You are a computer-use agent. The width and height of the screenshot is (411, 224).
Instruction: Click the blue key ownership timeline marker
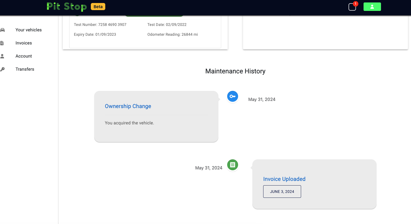[233, 96]
